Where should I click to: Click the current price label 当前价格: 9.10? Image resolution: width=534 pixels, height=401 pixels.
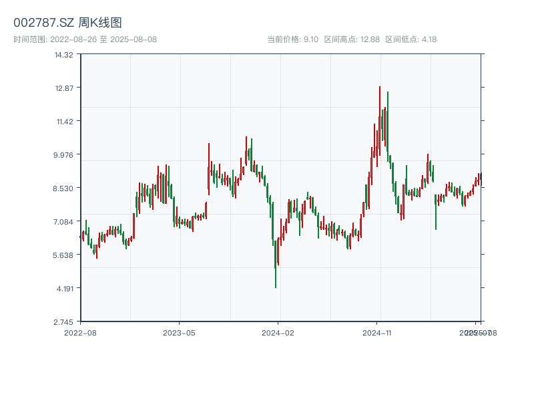[x=292, y=39]
